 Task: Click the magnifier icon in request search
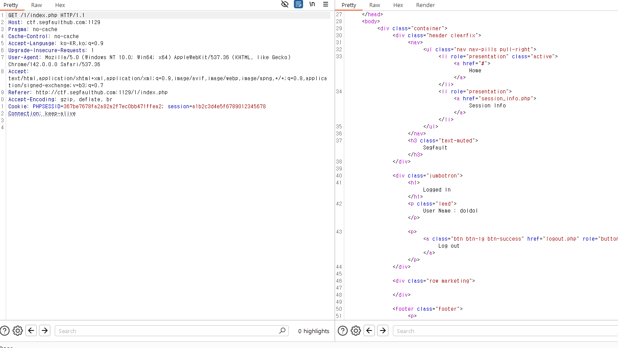tap(283, 331)
